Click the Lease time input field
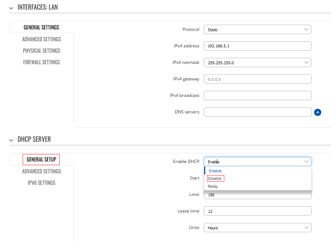The width and height of the screenshot is (331, 243). tap(257, 211)
